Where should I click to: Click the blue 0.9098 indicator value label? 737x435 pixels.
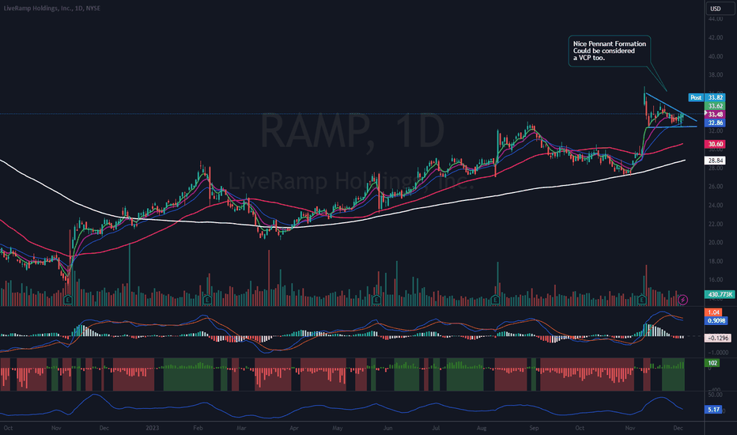pos(716,321)
